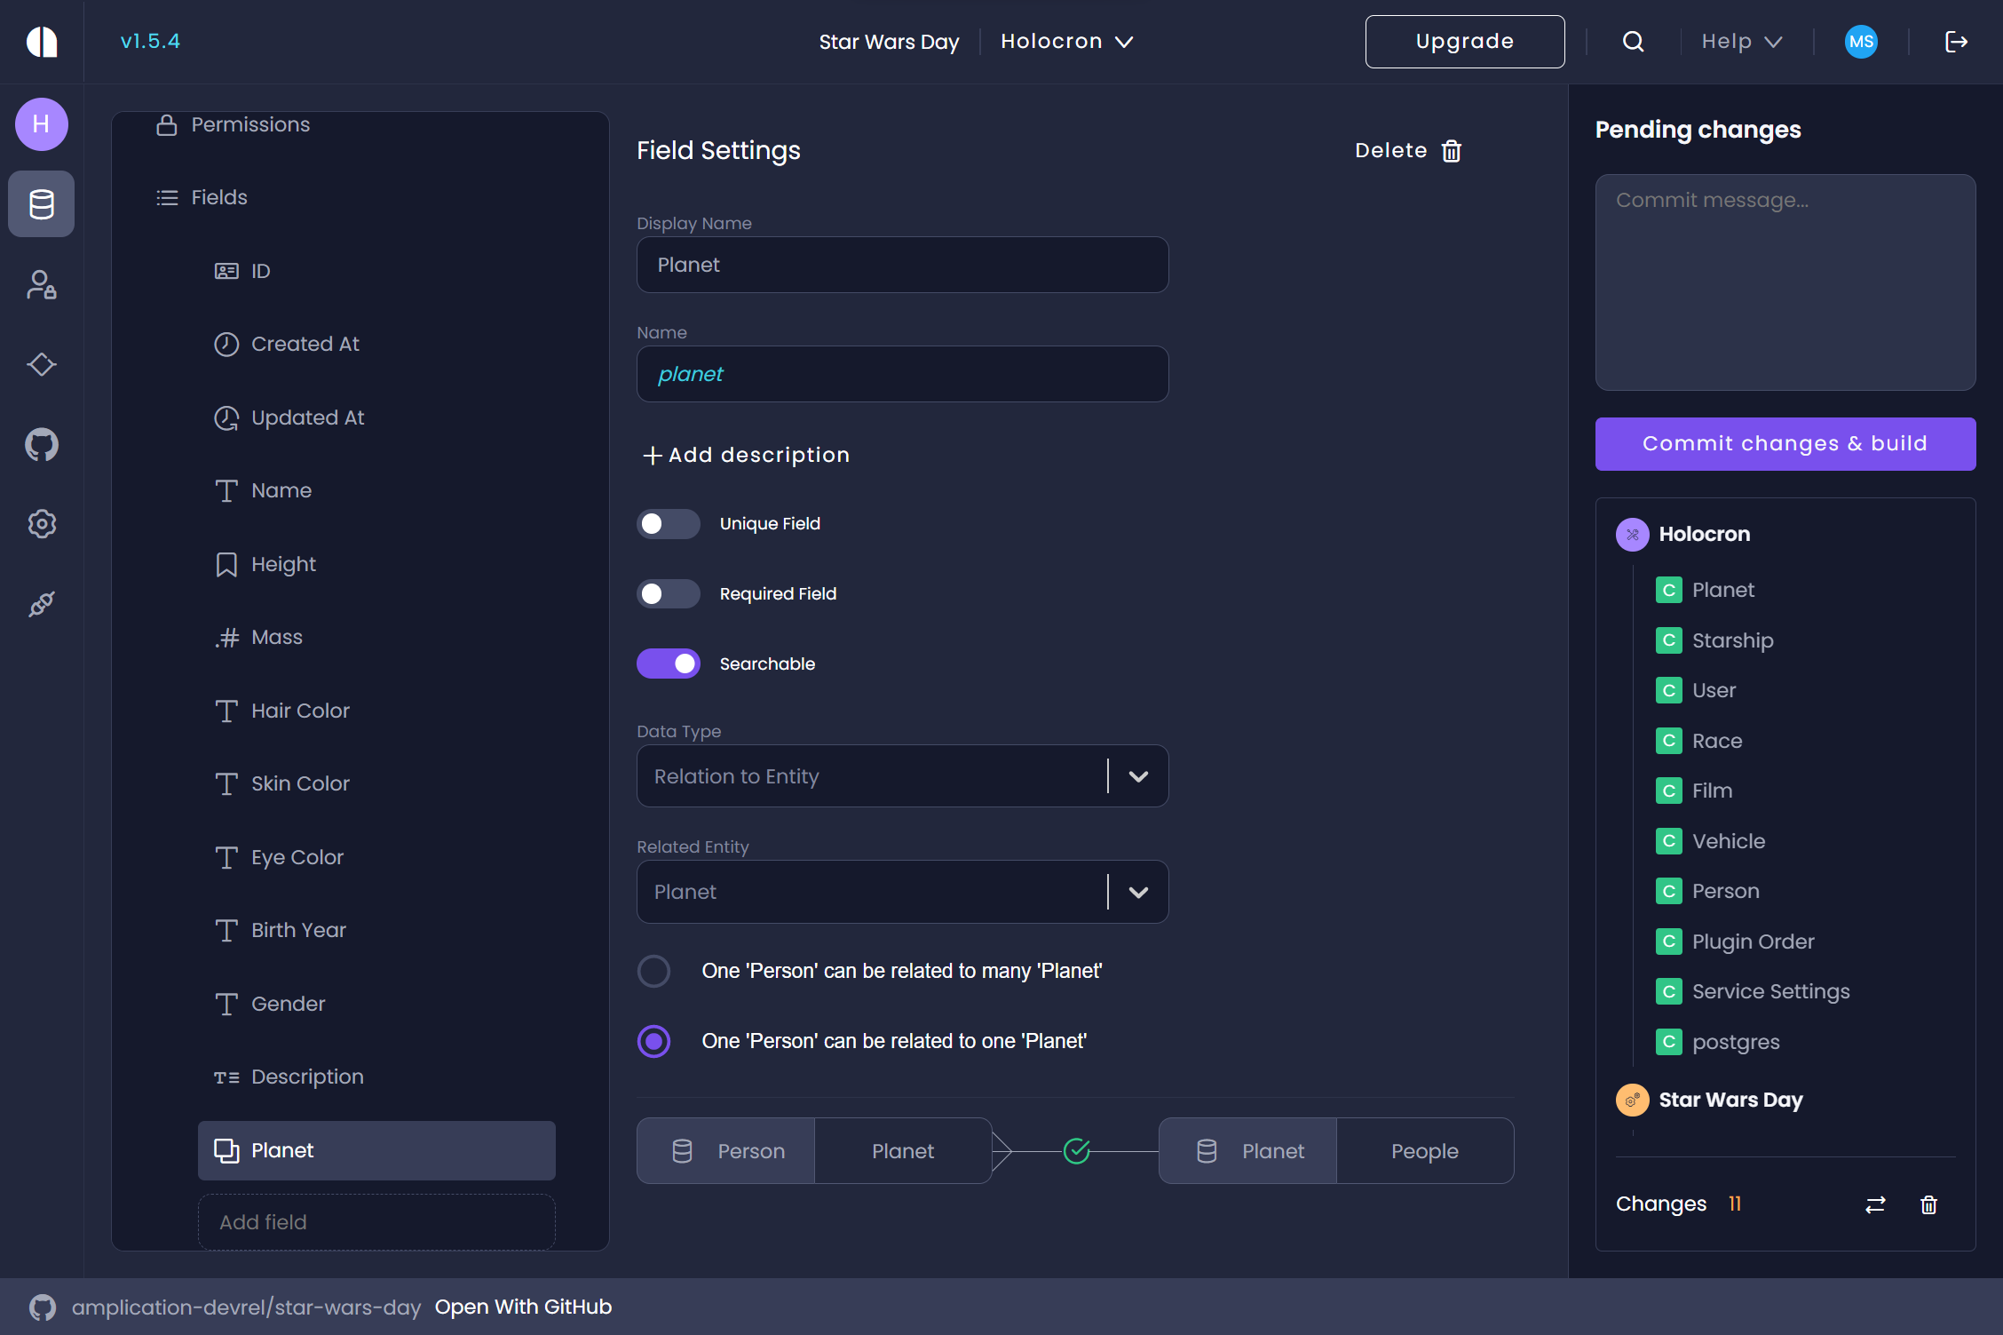The image size is (2003, 1335).
Task: Select the Gender field
Action: 376,1004
